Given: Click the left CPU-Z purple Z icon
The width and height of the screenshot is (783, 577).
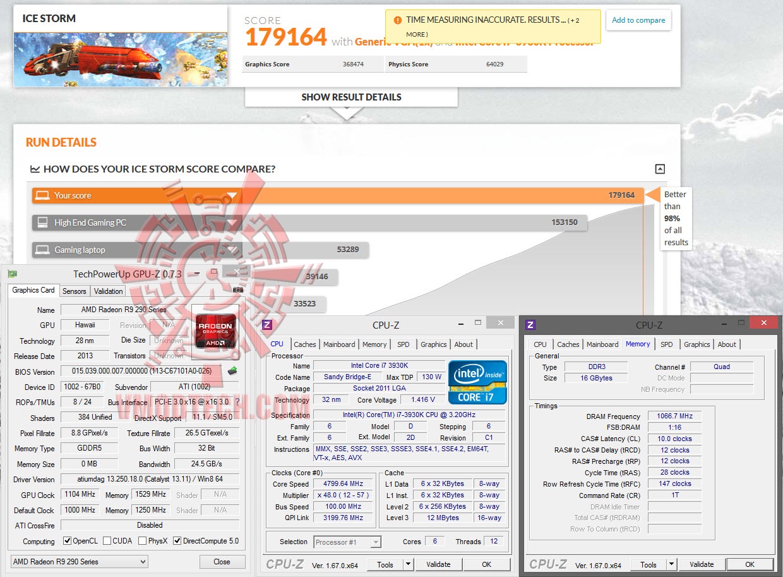Looking at the screenshot, I should click(x=267, y=325).
